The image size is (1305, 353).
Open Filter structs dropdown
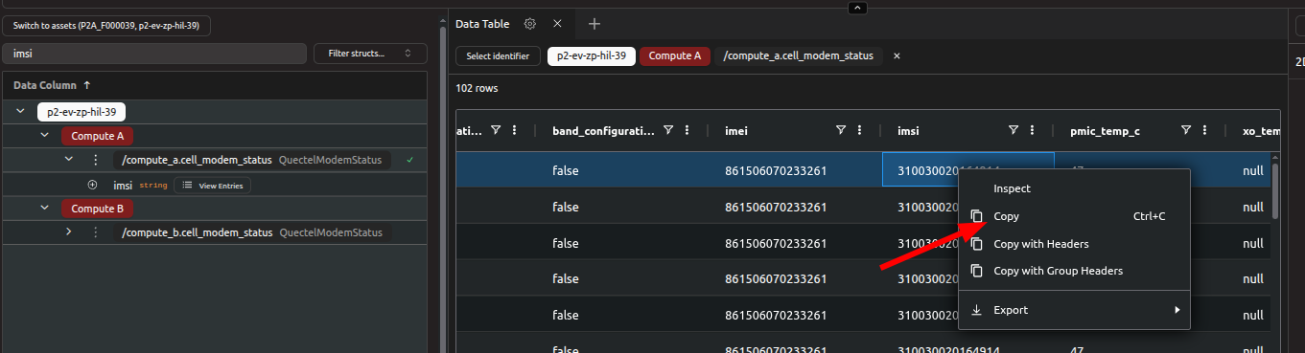tap(370, 54)
